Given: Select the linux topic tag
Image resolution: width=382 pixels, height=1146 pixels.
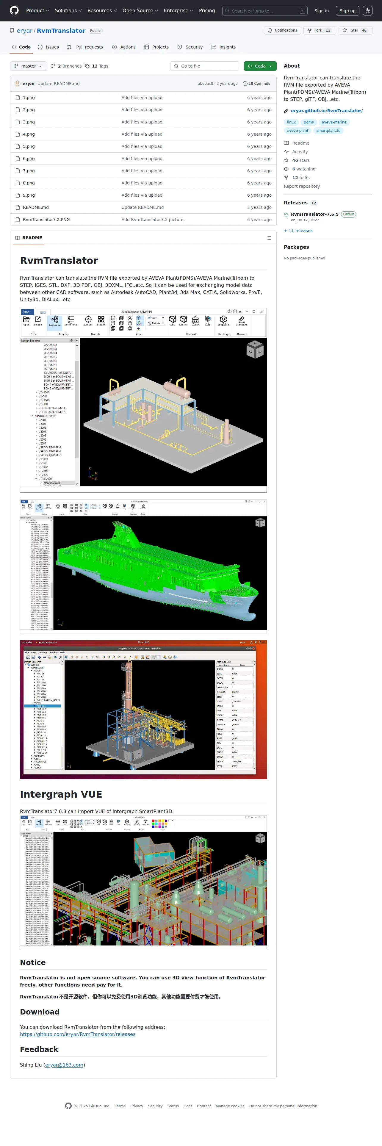Looking at the screenshot, I should tap(291, 122).
